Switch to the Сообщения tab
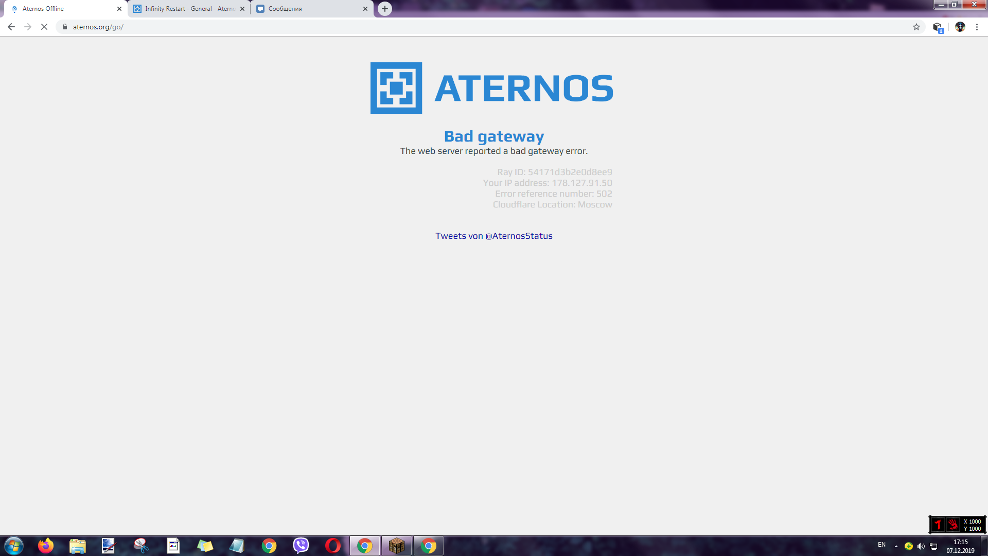Screen dimensions: 988x556 [312, 9]
